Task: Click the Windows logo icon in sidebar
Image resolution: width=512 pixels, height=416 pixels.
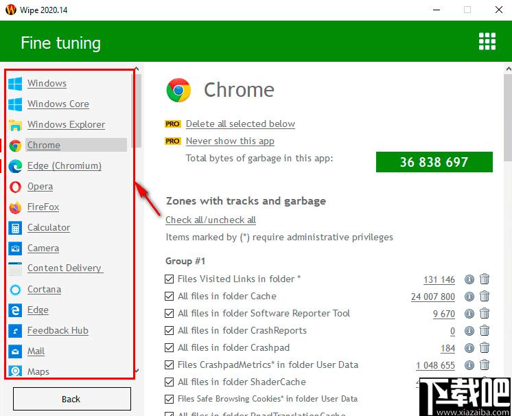Action: click(15, 84)
